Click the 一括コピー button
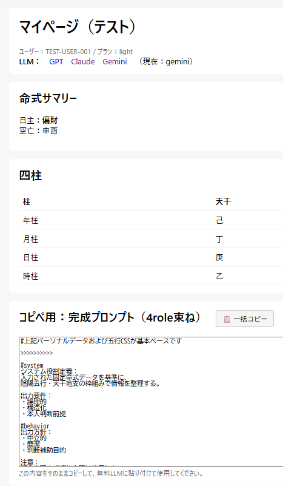The width and height of the screenshot is (283, 486). tap(245, 319)
